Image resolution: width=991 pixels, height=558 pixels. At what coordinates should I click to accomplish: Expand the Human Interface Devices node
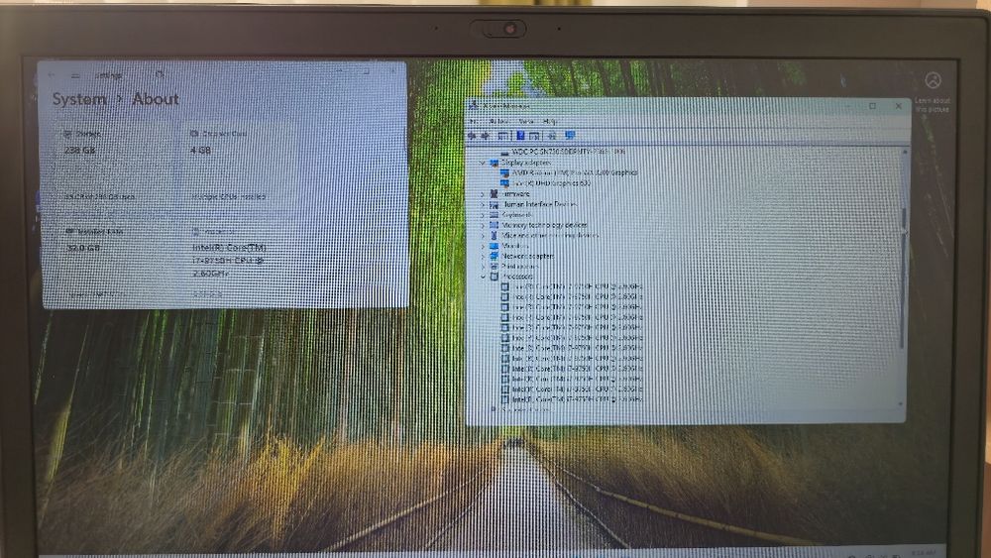(483, 205)
